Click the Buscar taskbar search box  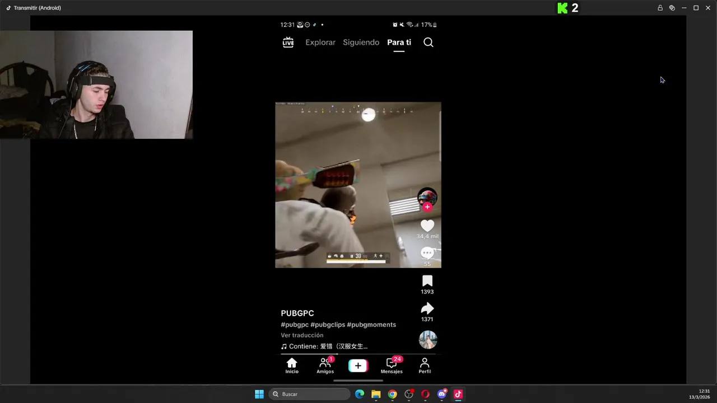pyautogui.click(x=309, y=394)
